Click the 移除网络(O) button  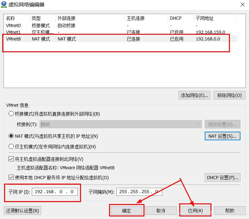coord(230,95)
